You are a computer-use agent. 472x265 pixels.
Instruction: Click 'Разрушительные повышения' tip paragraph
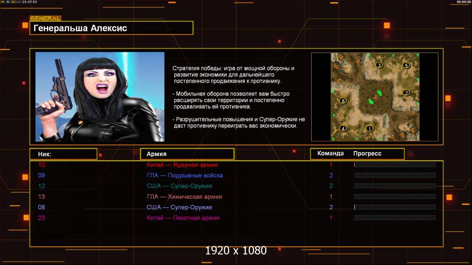(x=239, y=122)
